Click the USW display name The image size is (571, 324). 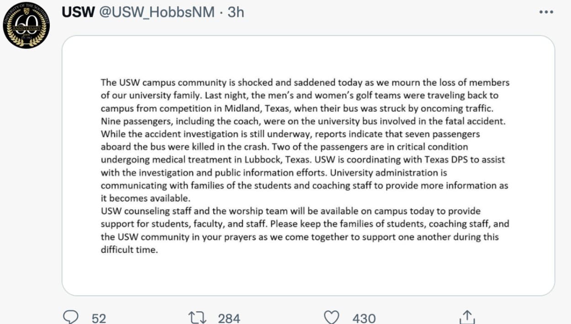pos(77,12)
